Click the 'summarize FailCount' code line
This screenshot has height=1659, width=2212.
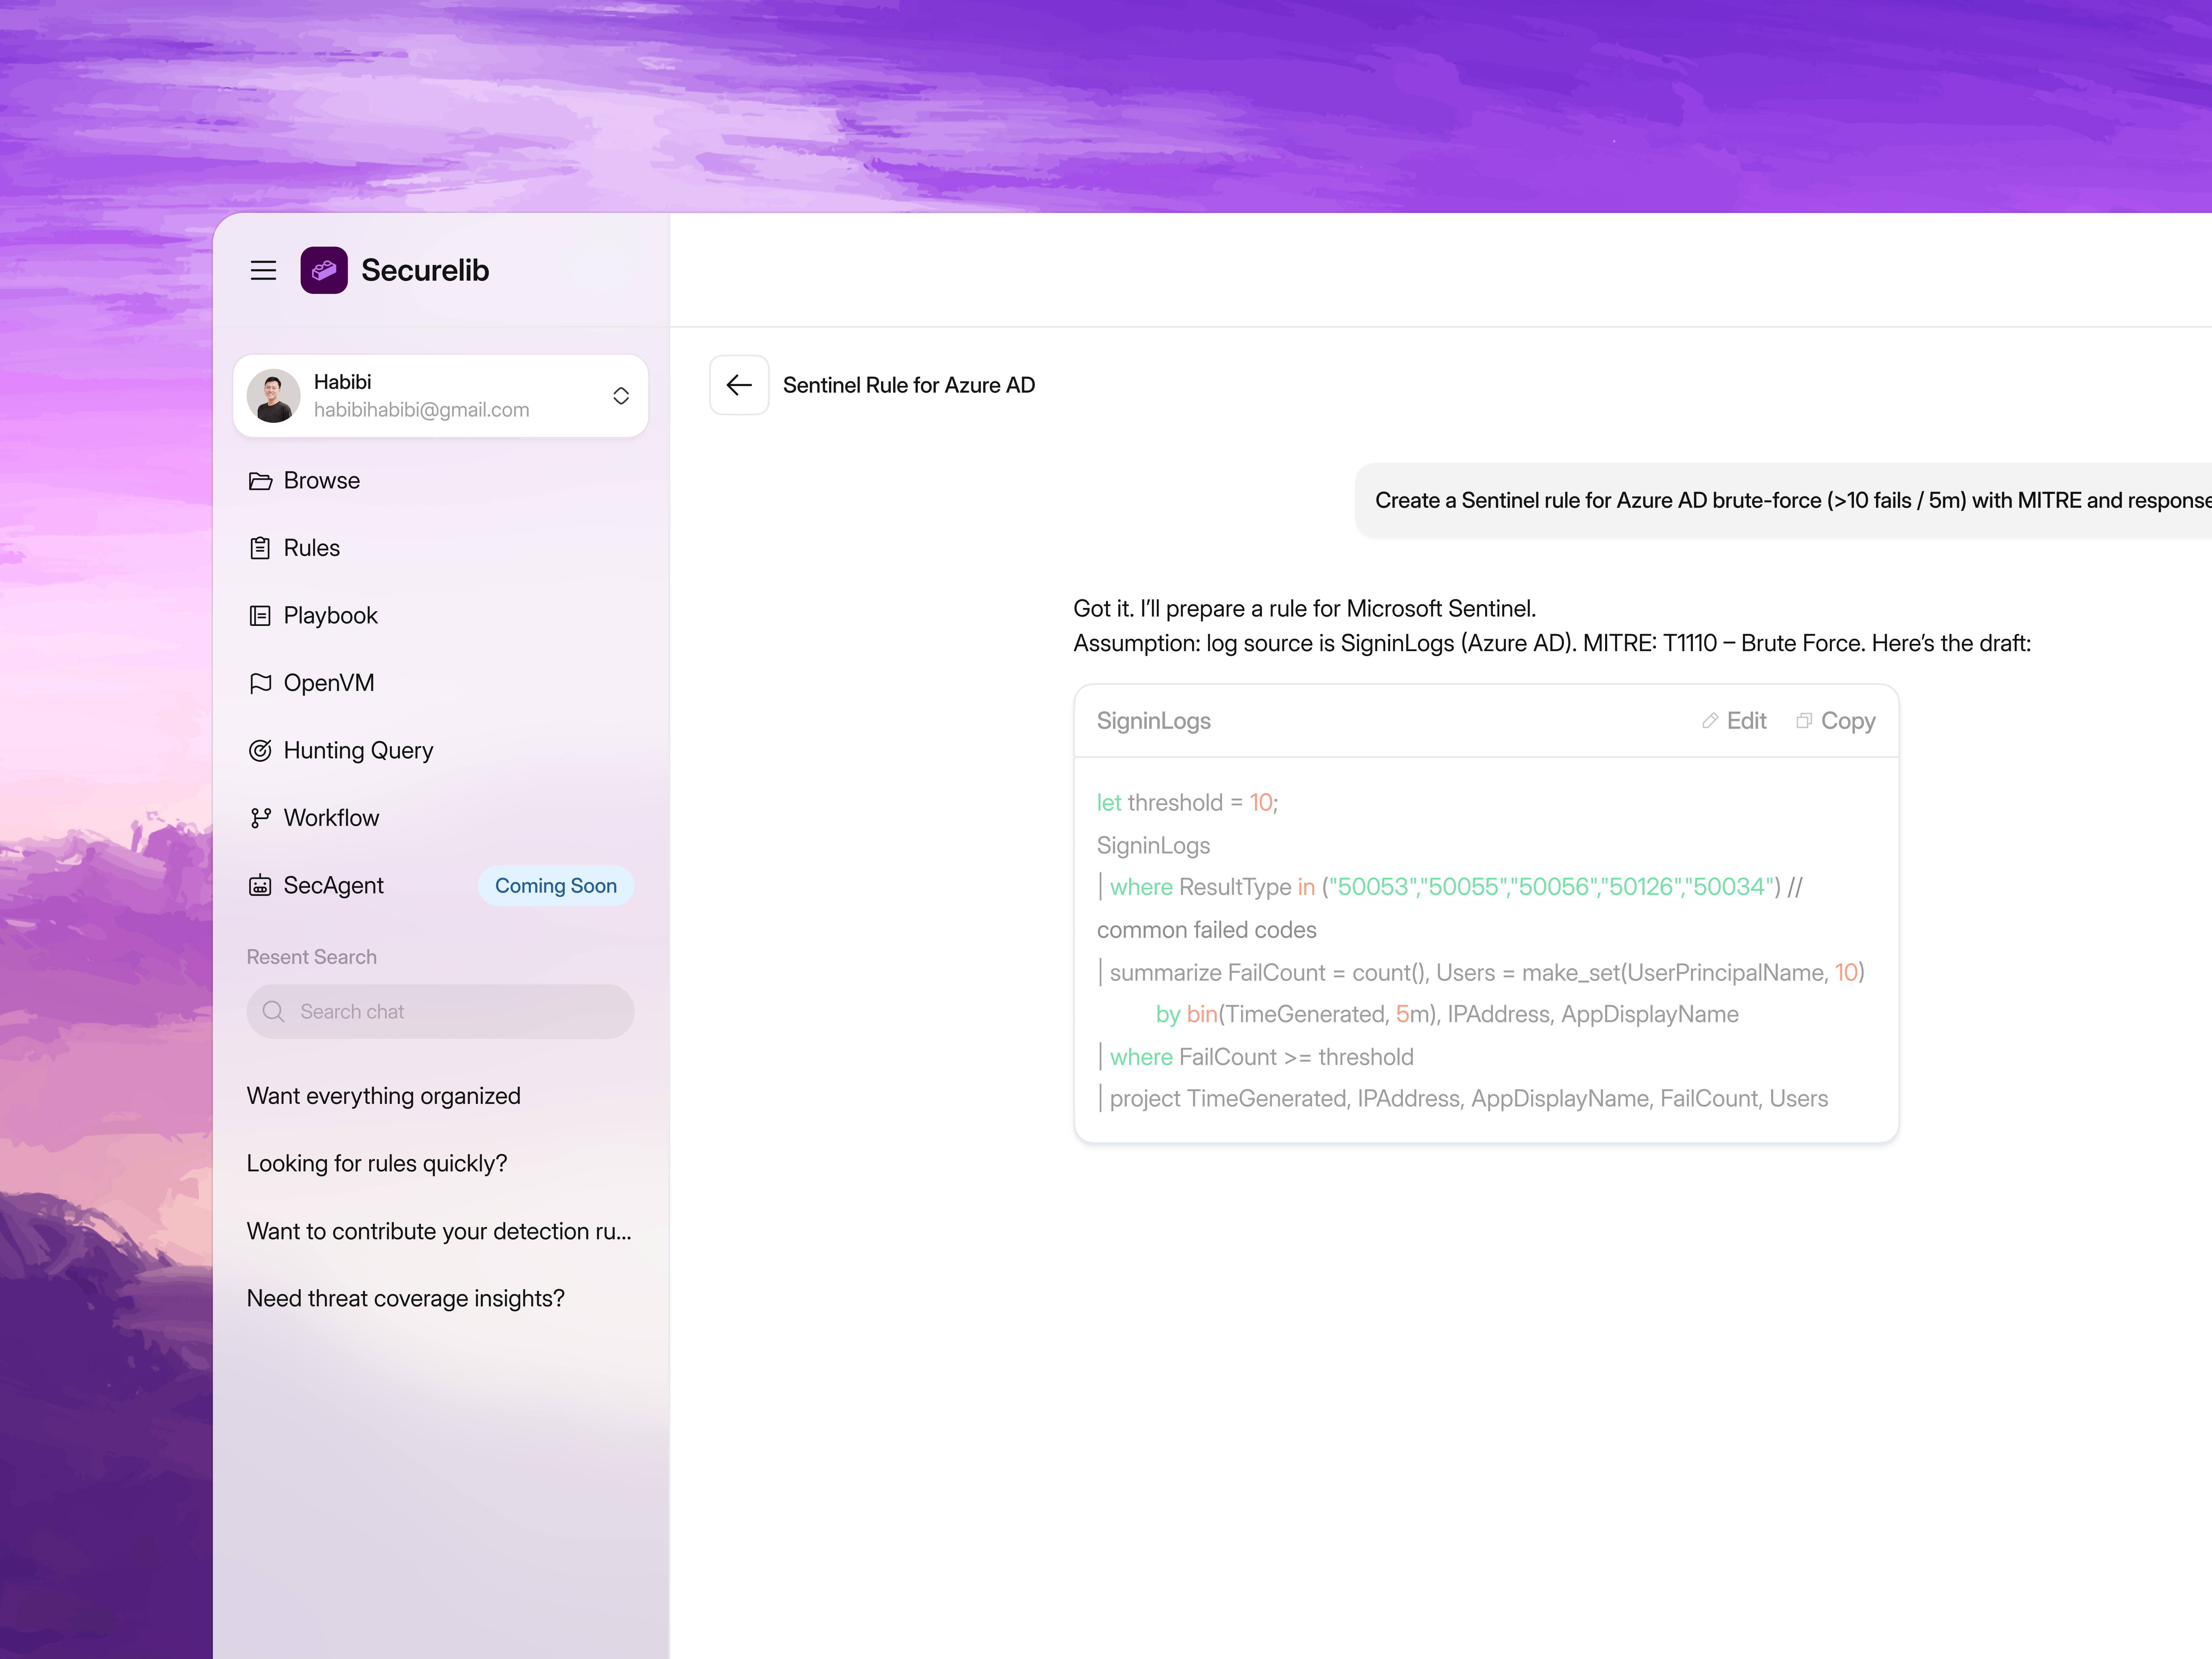coord(1481,973)
